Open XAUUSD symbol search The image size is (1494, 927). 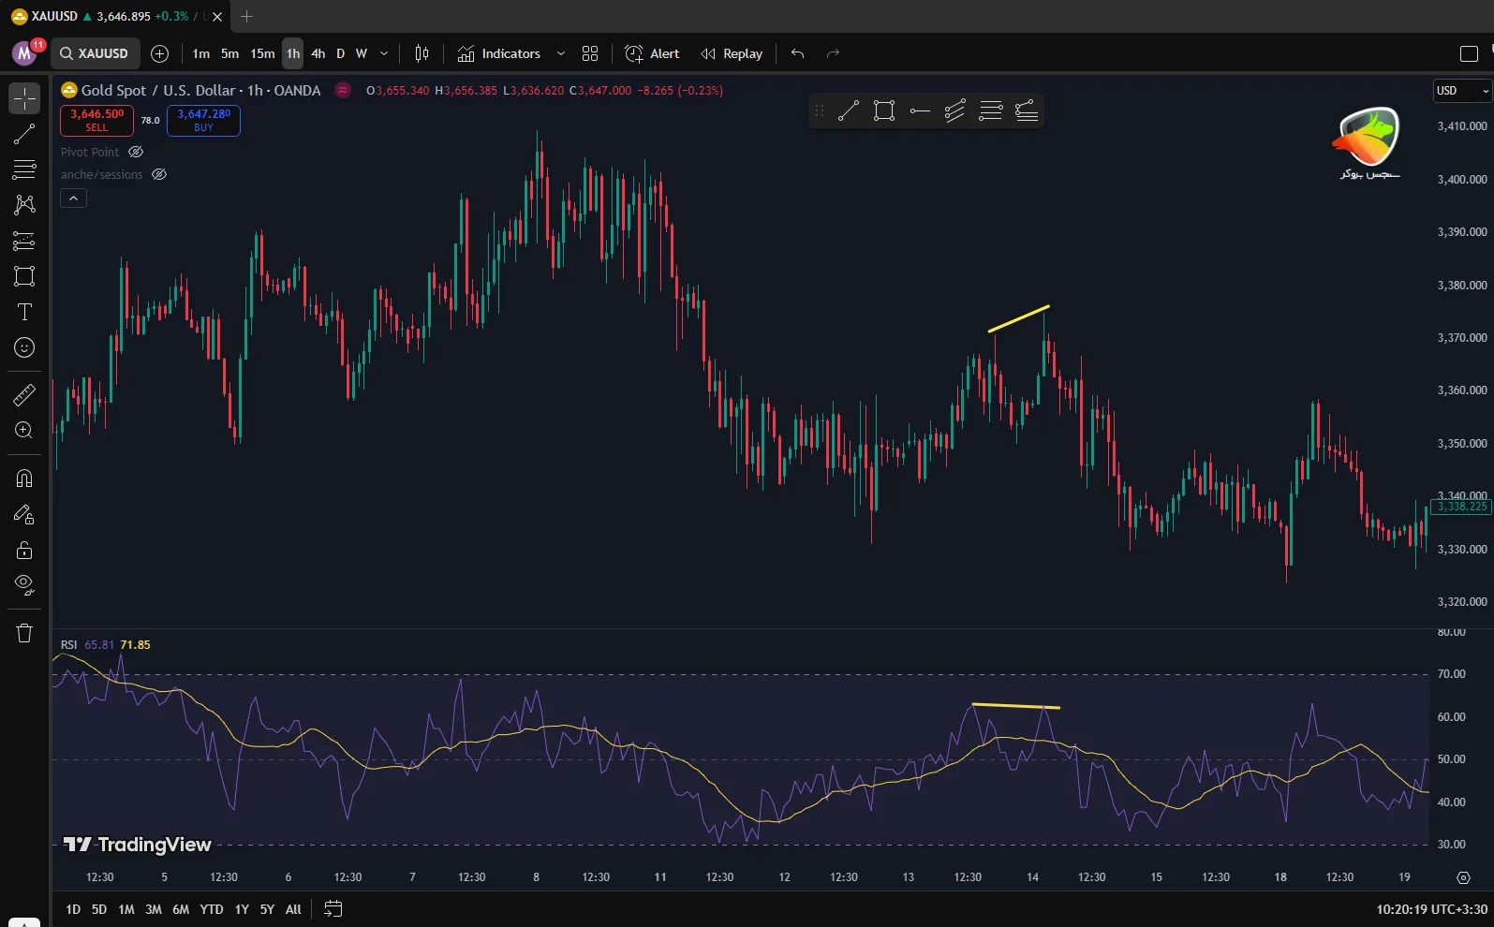coord(95,53)
